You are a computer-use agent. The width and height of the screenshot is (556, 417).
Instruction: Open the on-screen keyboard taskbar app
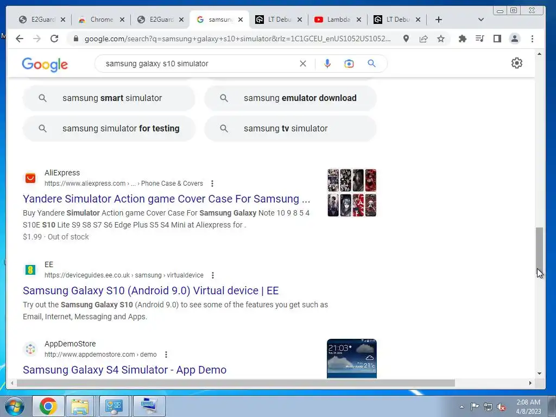point(149,406)
